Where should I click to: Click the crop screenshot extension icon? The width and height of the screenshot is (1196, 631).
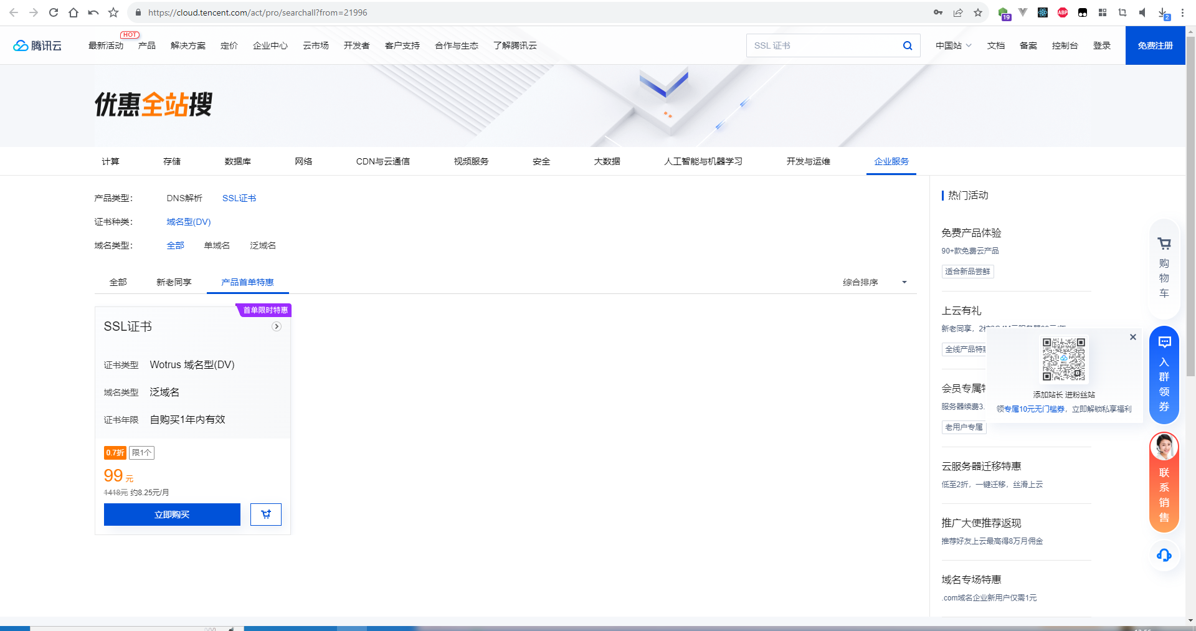[1122, 12]
